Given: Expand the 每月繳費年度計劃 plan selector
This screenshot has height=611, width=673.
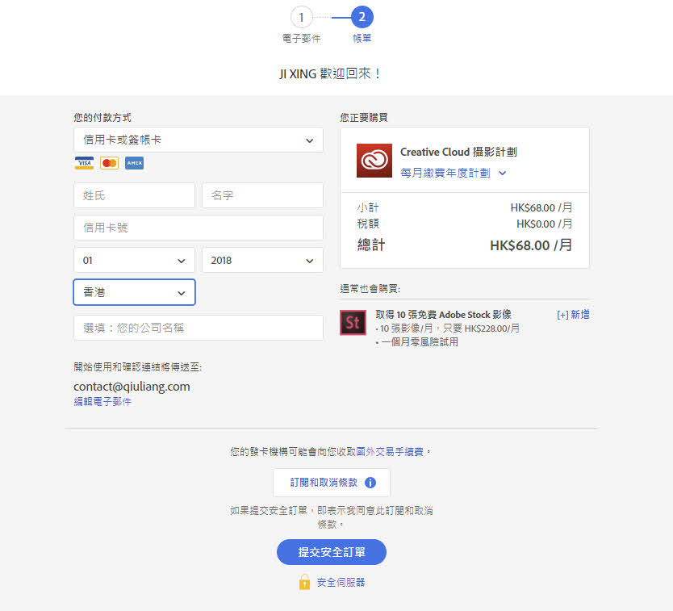Looking at the screenshot, I should 454,173.
